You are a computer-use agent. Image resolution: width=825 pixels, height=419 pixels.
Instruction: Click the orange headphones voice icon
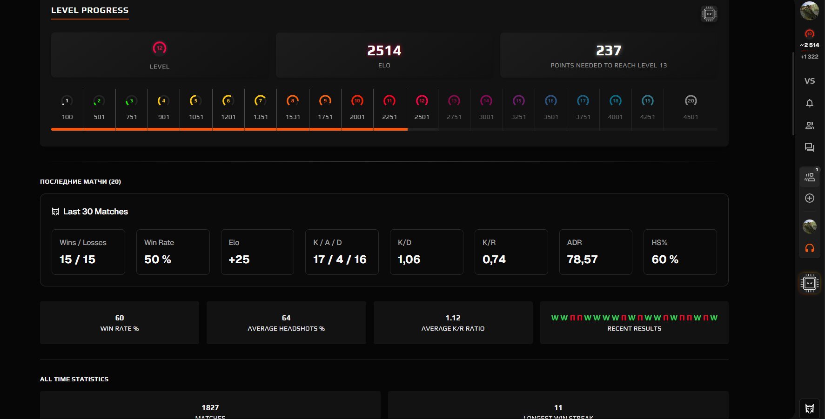[810, 248]
